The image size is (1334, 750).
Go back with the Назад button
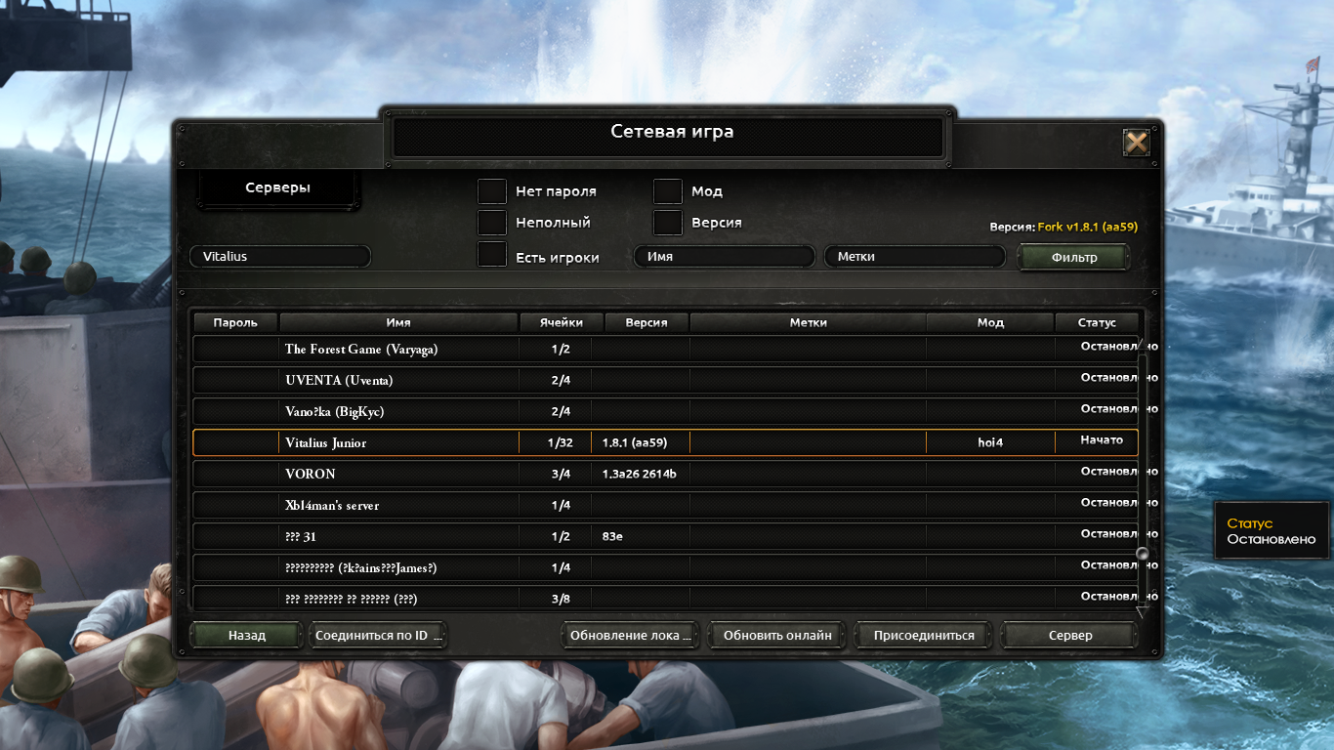(x=247, y=635)
